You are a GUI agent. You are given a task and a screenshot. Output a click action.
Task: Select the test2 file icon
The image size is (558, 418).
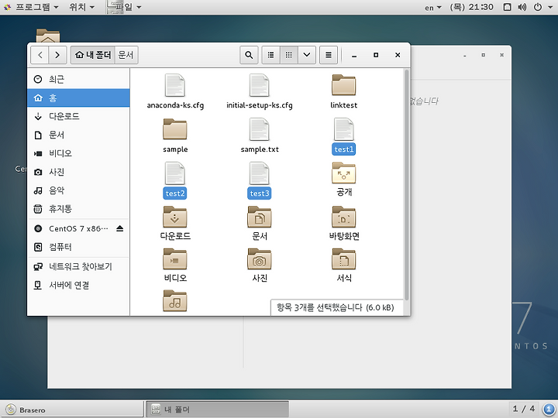tap(175, 173)
